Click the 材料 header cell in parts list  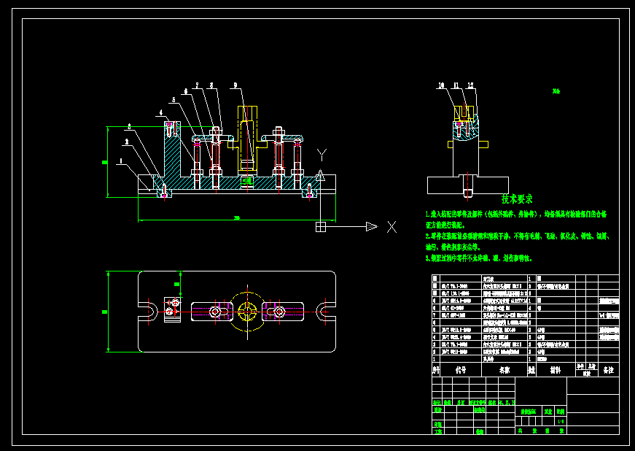click(x=556, y=370)
